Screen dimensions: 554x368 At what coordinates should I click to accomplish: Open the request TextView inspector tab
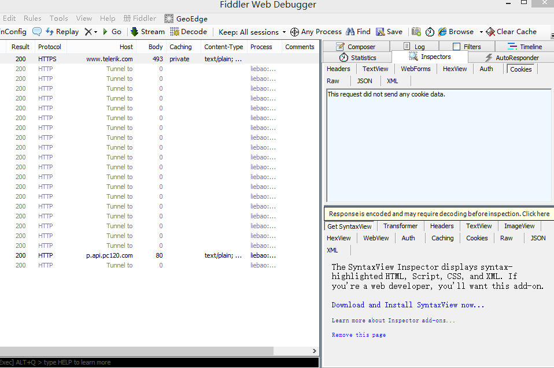pyautogui.click(x=375, y=69)
